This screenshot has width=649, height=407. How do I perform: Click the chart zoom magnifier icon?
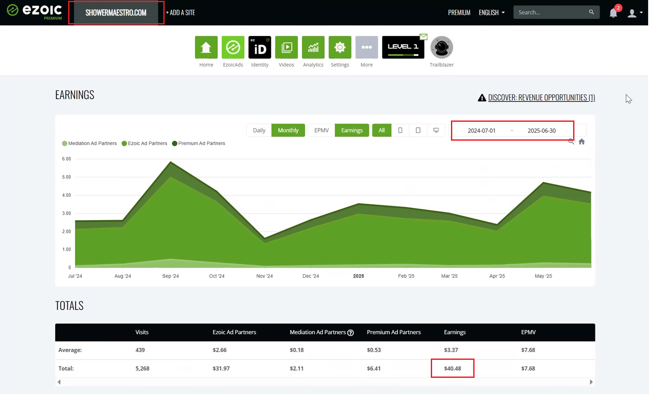point(571,142)
